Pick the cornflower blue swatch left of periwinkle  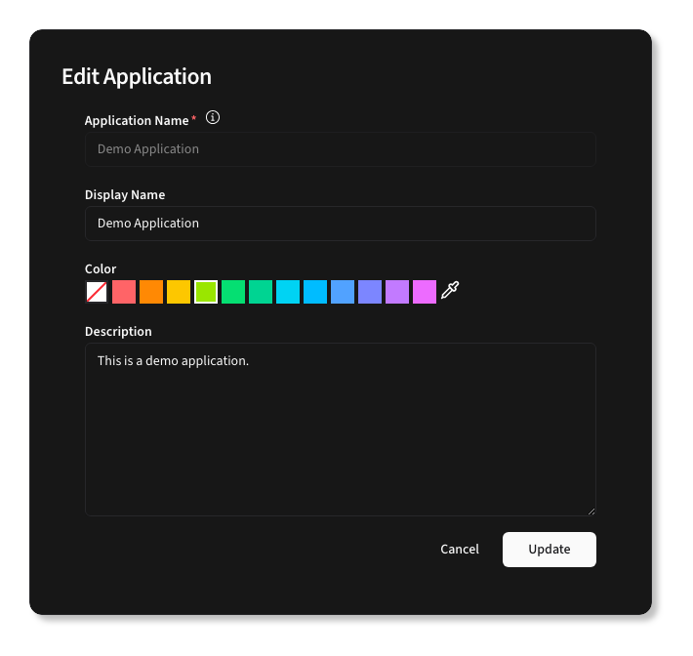click(343, 292)
